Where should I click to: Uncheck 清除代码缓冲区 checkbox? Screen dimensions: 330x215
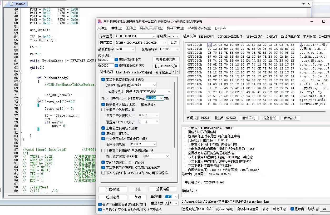[x=116, y=60]
